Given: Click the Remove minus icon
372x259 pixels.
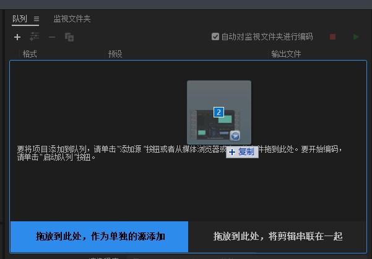Looking at the screenshot, I should 52,37.
